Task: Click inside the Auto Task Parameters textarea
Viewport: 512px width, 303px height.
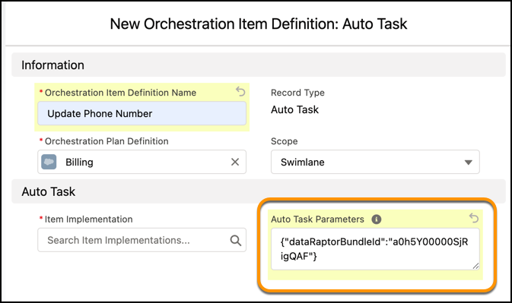Action: [x=375, y=249]
